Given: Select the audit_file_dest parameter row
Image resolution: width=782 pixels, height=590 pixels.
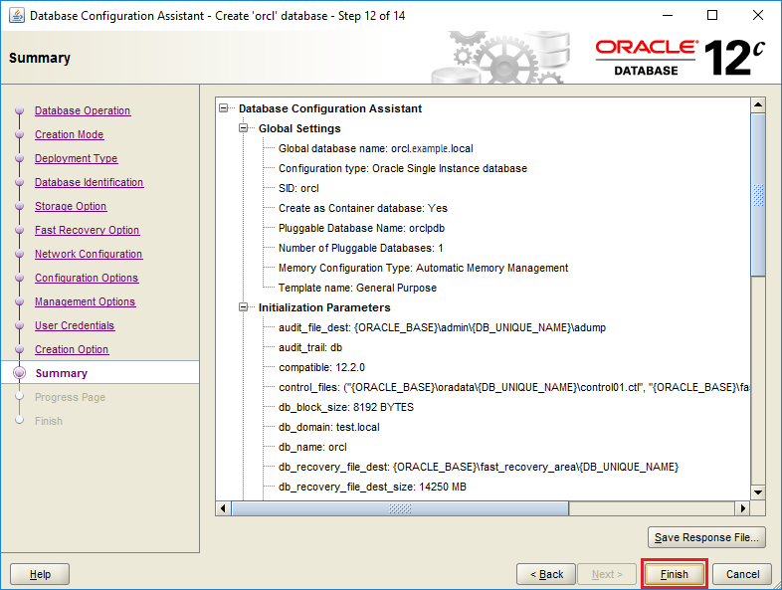Looking at the screenshot, I should coord(442,327).
